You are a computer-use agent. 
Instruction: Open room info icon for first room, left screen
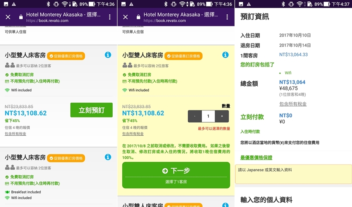[108, 55]
